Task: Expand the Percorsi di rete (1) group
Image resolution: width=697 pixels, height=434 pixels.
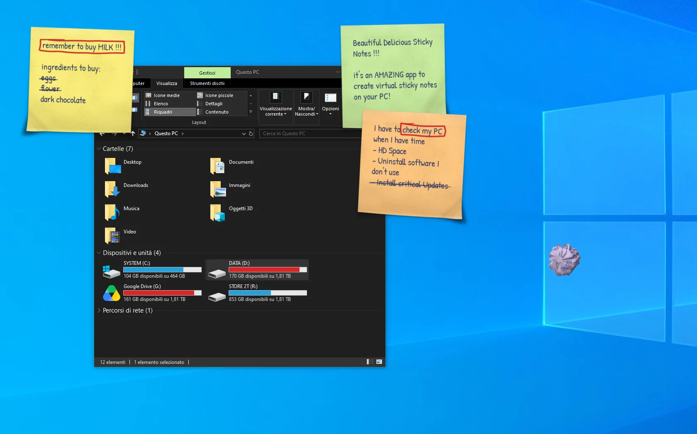Action: [99, 310]
